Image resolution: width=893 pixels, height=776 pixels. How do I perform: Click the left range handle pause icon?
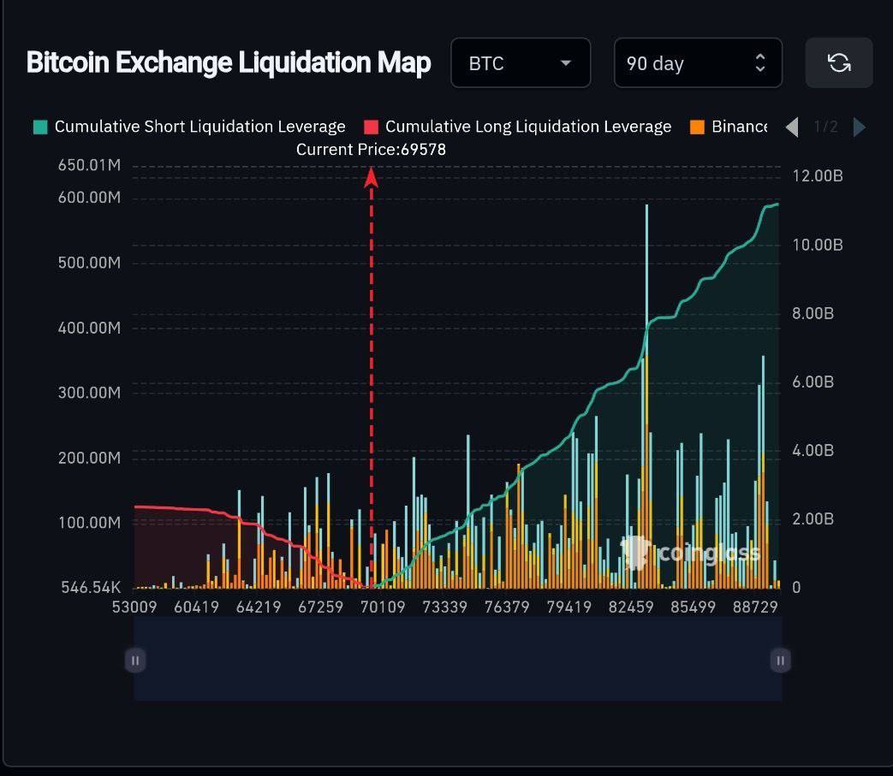tap(135, 660)
